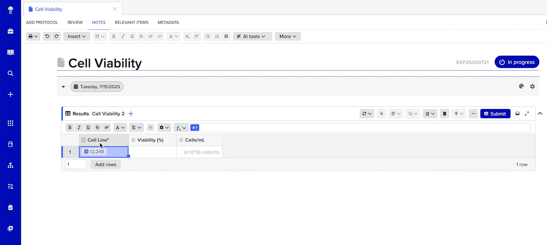Switch to the ADD PROTOCOL tab
This screenshot has width=547, height=245.
click(x=42, y=23)
